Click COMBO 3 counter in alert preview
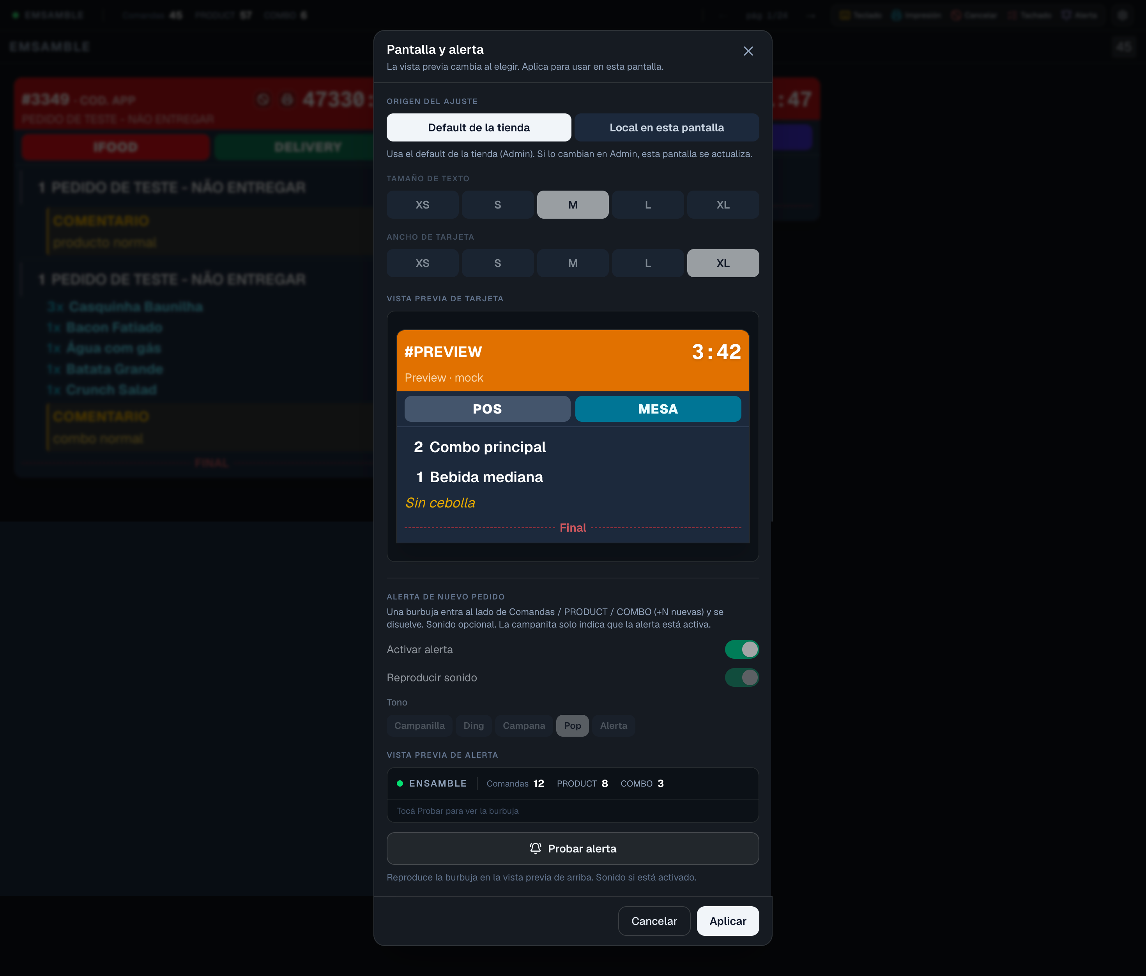The height and width of the screenshot is (976, 1146). tap(642, 783)
